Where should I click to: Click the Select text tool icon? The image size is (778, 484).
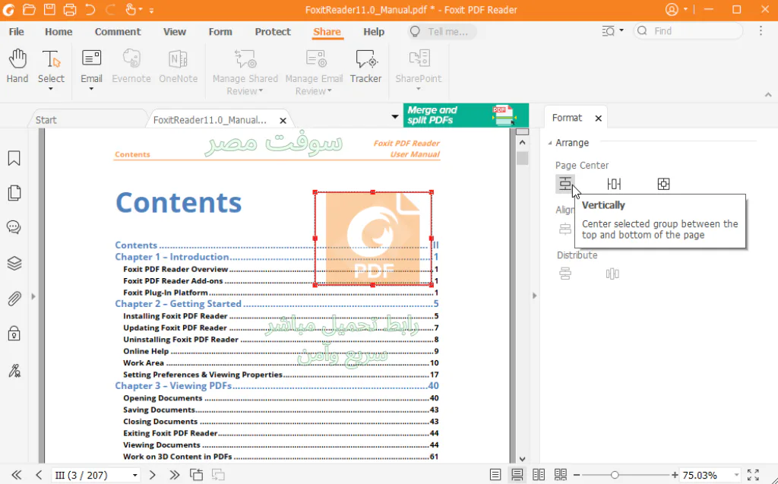(51, 59)
